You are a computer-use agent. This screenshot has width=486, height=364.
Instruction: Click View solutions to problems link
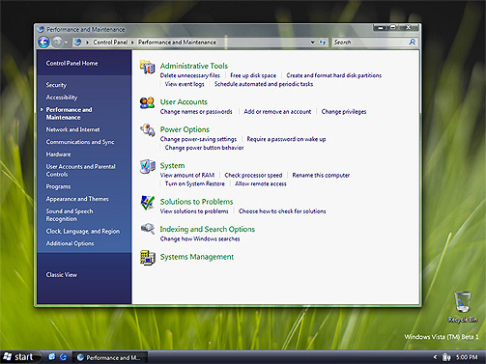point(194,211)
